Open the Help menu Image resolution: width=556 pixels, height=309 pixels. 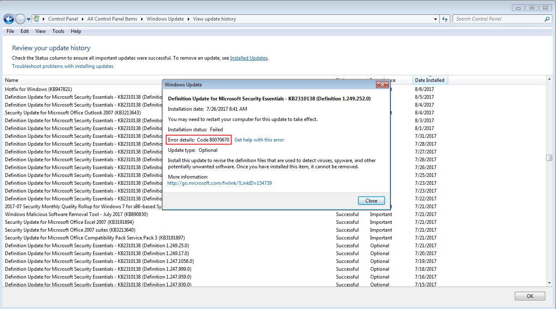click(x=76, y=31)
